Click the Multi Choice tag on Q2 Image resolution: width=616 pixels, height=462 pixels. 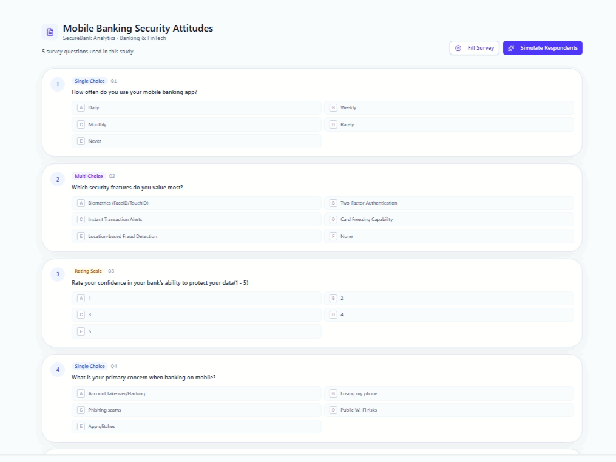89,177
